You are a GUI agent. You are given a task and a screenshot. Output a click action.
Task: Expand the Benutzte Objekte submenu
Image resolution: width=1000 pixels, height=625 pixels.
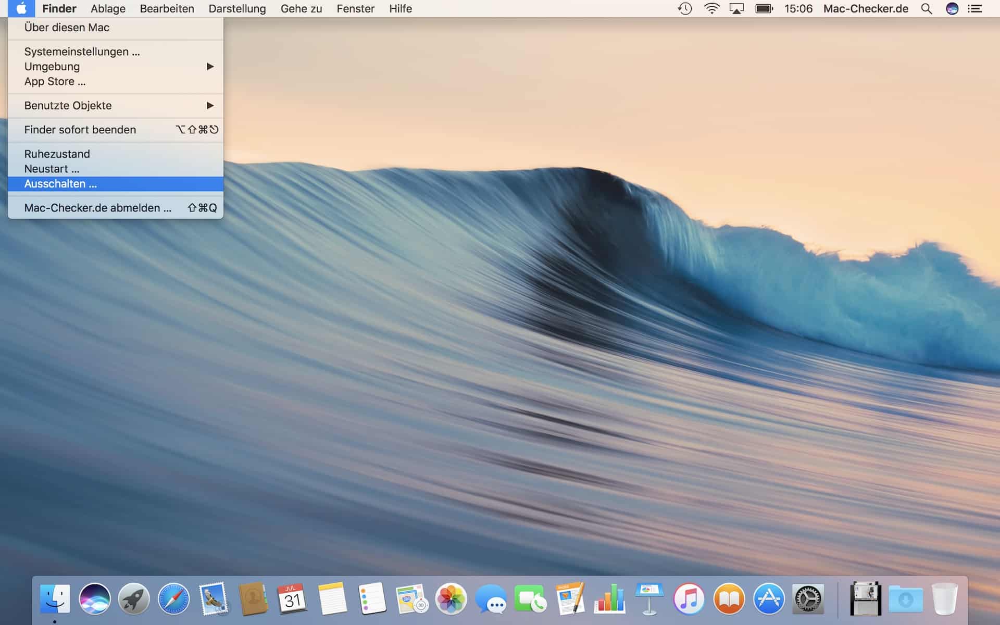[116, 106]
